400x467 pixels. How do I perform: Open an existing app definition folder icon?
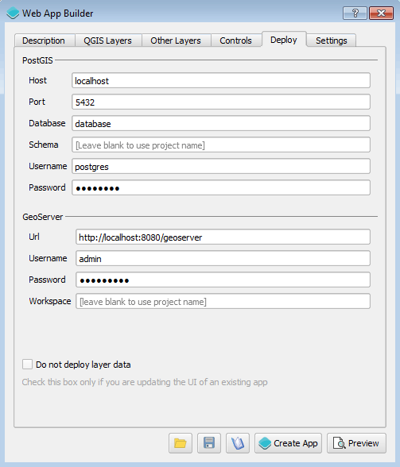(181, 443)
